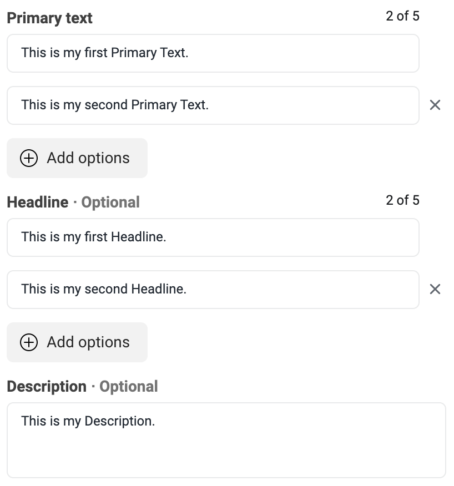The height and width of the screenshot is (486, 454).
Task: Click 'Optional' next to Headline
Action: (x=110, y=202)
